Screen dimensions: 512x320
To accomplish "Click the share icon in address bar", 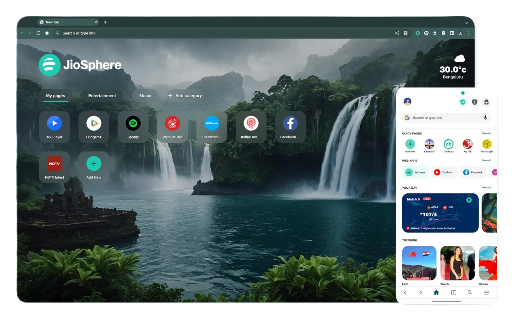I will click(x=397, y=33).
